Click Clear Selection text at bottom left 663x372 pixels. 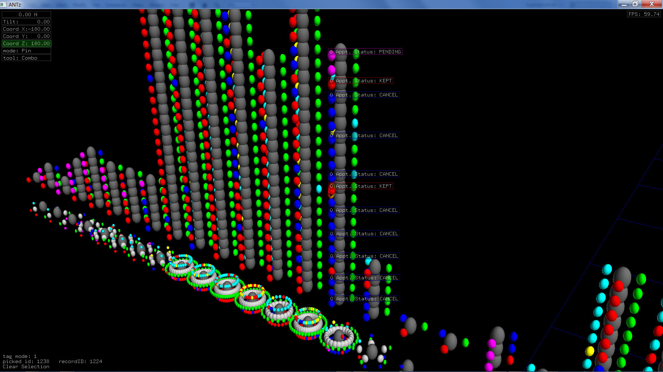click(x=26, y=367)
